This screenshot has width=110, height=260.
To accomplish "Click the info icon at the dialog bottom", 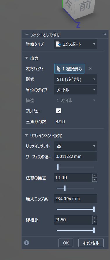I will coord(26,243).
